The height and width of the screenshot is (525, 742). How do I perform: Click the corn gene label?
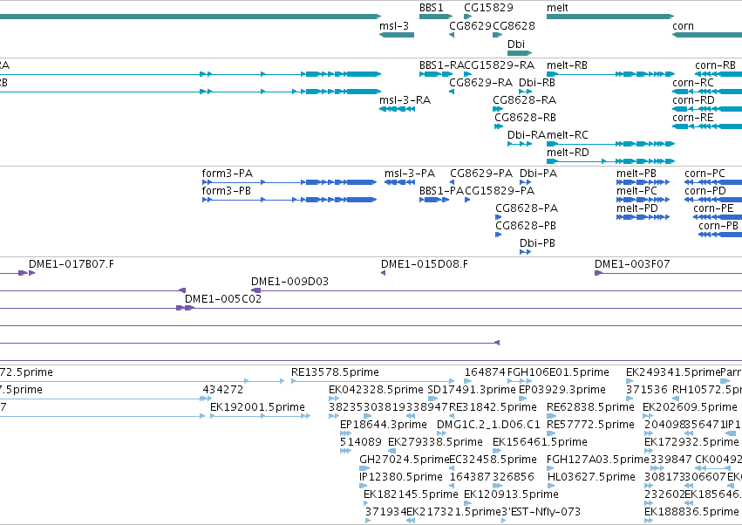click(x=683, y=26)
